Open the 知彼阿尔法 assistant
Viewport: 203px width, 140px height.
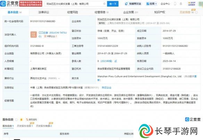tap(133, 4)
